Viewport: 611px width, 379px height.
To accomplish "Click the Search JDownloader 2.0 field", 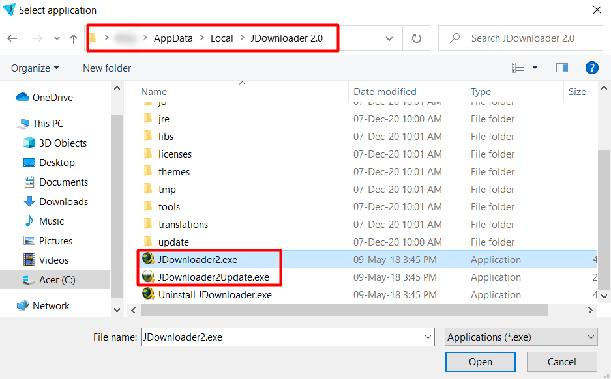I will pyautogui.click(x=520, y=38).
